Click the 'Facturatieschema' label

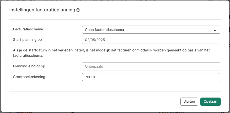pyautogui.click(x=28, y=29)
